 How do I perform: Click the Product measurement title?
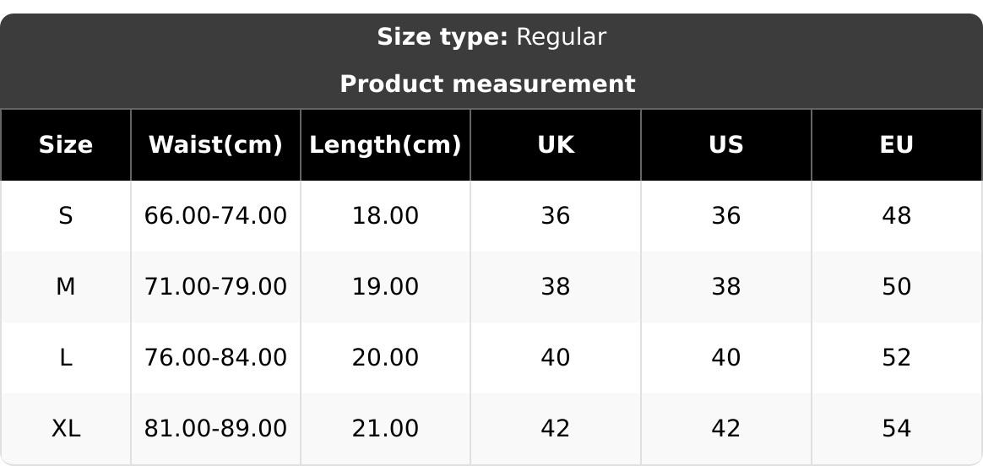pos(487,84)
